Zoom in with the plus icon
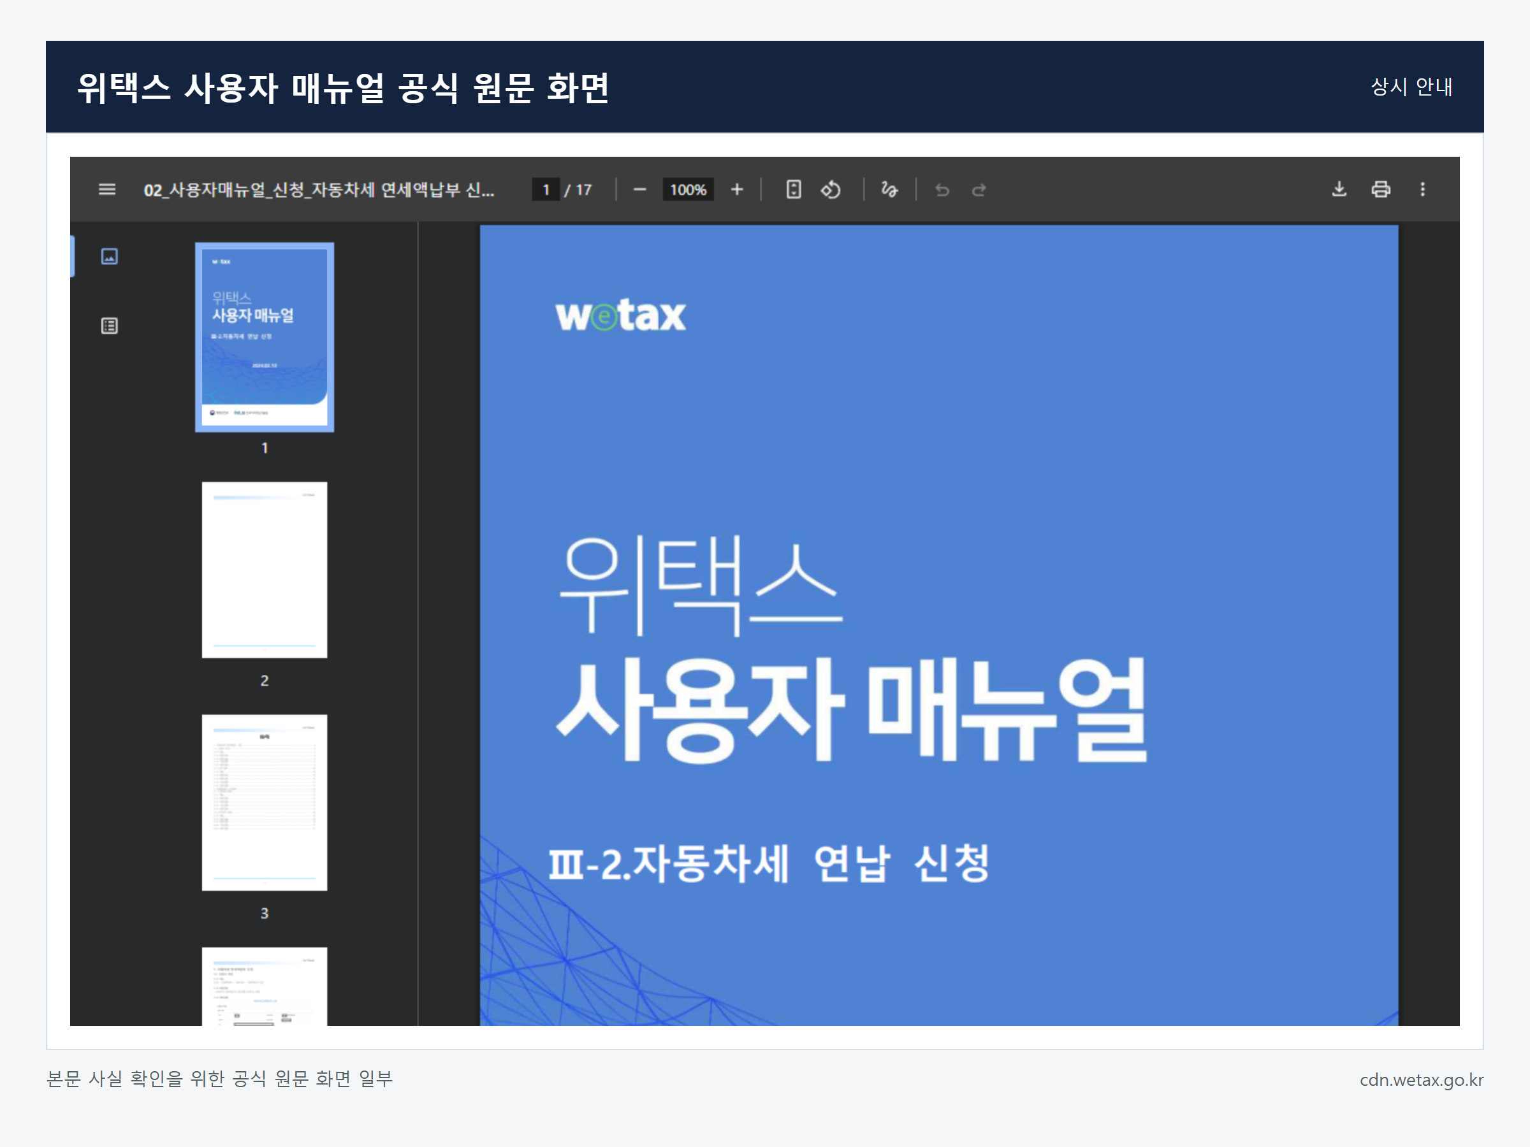The height and width of the screenshot is (1147, 1530). click(737, 189)
